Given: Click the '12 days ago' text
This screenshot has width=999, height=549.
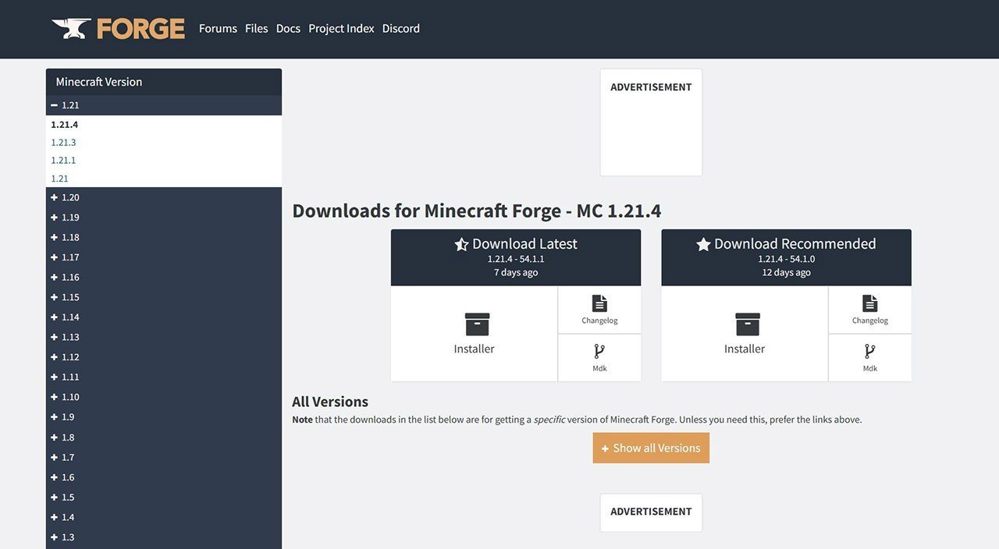Looking at the screenshot, I should click(787, 273).
